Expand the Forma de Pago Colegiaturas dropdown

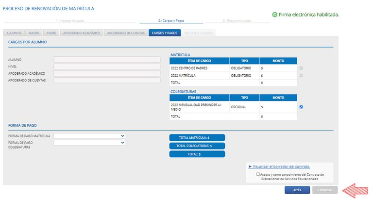[x=90, y=143]
